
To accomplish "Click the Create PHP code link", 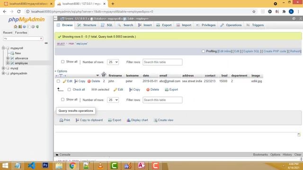I will pos(275,51).
